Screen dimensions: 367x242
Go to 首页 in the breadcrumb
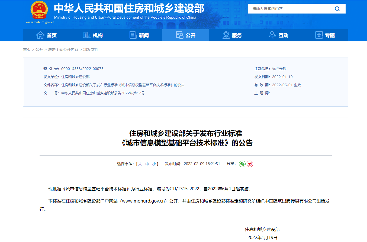pos(27,49)
